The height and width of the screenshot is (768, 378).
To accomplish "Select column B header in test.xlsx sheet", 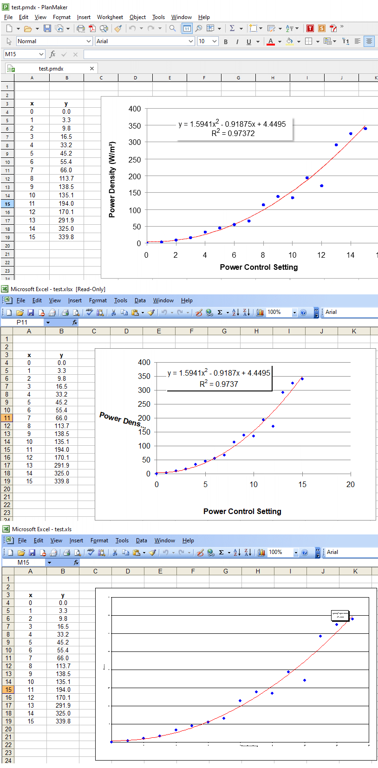I will [x=61, y=331].
